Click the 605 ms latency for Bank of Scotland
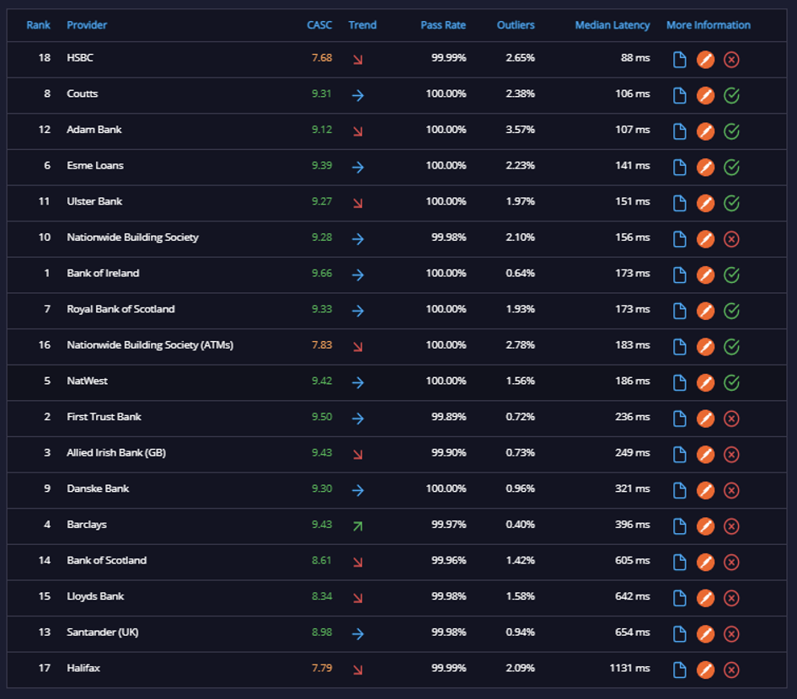Image resolution: width=797 pixels, height=699 pixels. pos(633,560)
